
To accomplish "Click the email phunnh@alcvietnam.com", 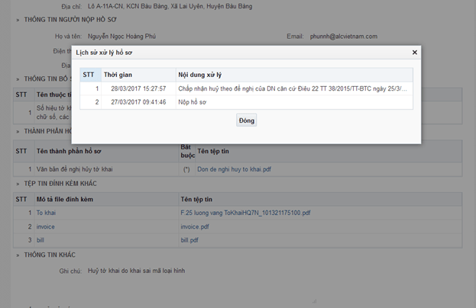I will click(343, 37).
